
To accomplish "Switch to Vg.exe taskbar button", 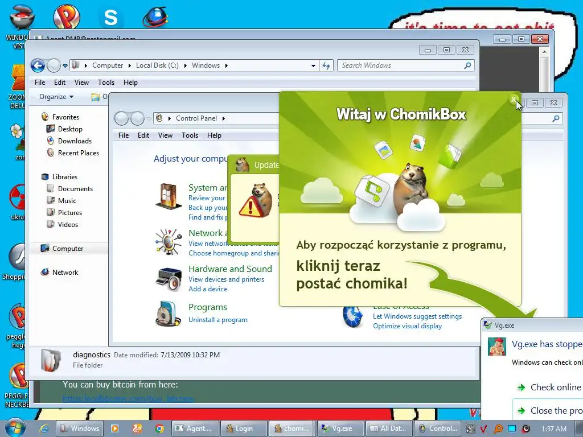I will [x=340, y=428].
